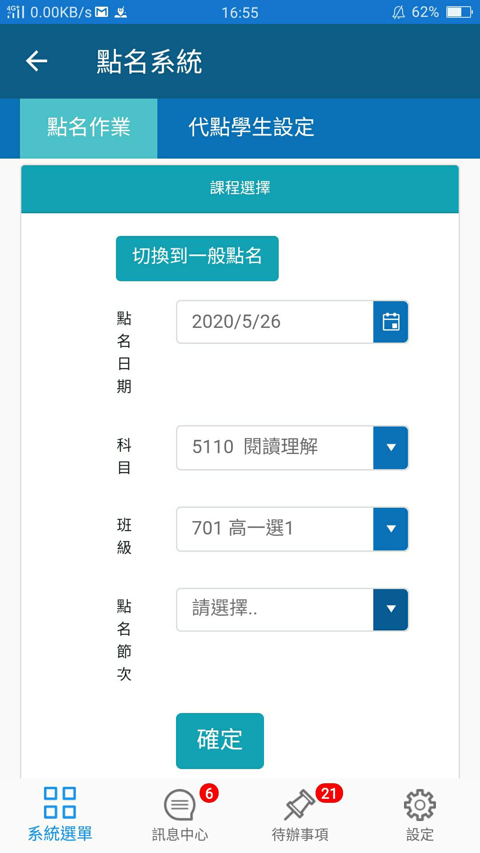Tap the mail notification status icon

(102, 12)
